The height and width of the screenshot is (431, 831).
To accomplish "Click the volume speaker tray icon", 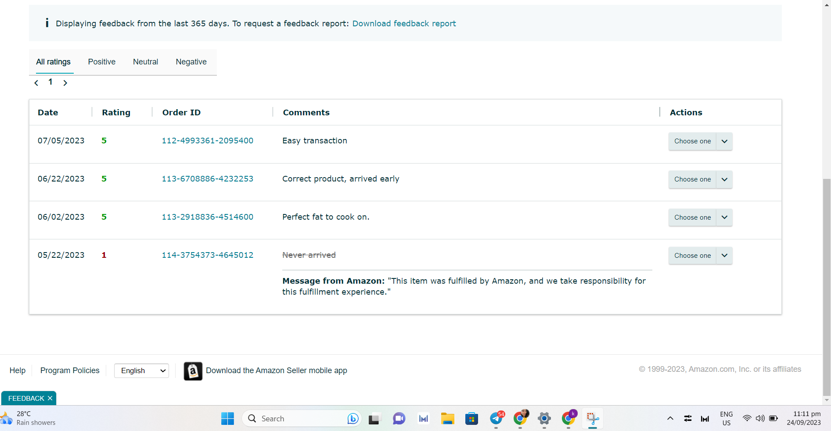I will (x=760, y=418).
